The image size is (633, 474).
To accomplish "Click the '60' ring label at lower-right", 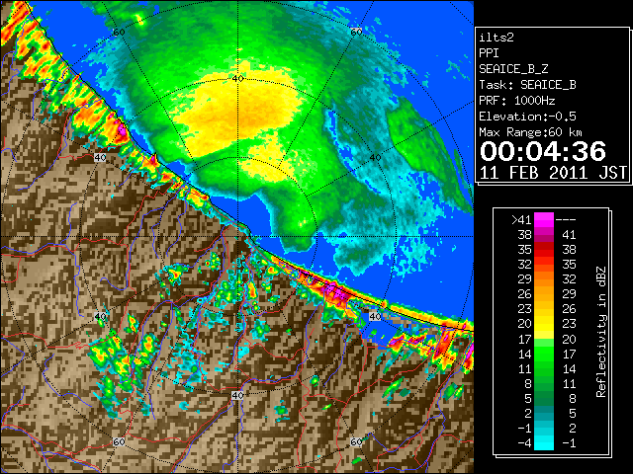I will (x=356, y=442).
